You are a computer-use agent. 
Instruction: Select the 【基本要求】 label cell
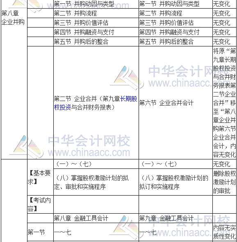[40, 177]
